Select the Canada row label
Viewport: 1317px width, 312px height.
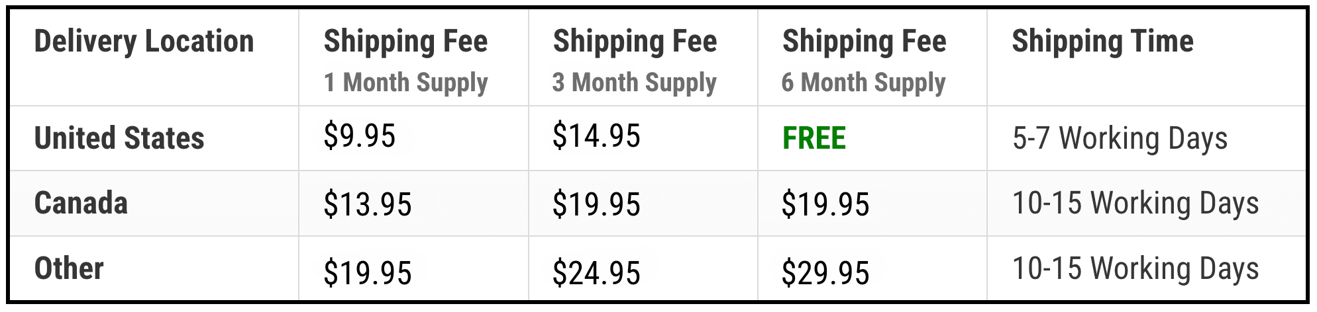(81, 203)
